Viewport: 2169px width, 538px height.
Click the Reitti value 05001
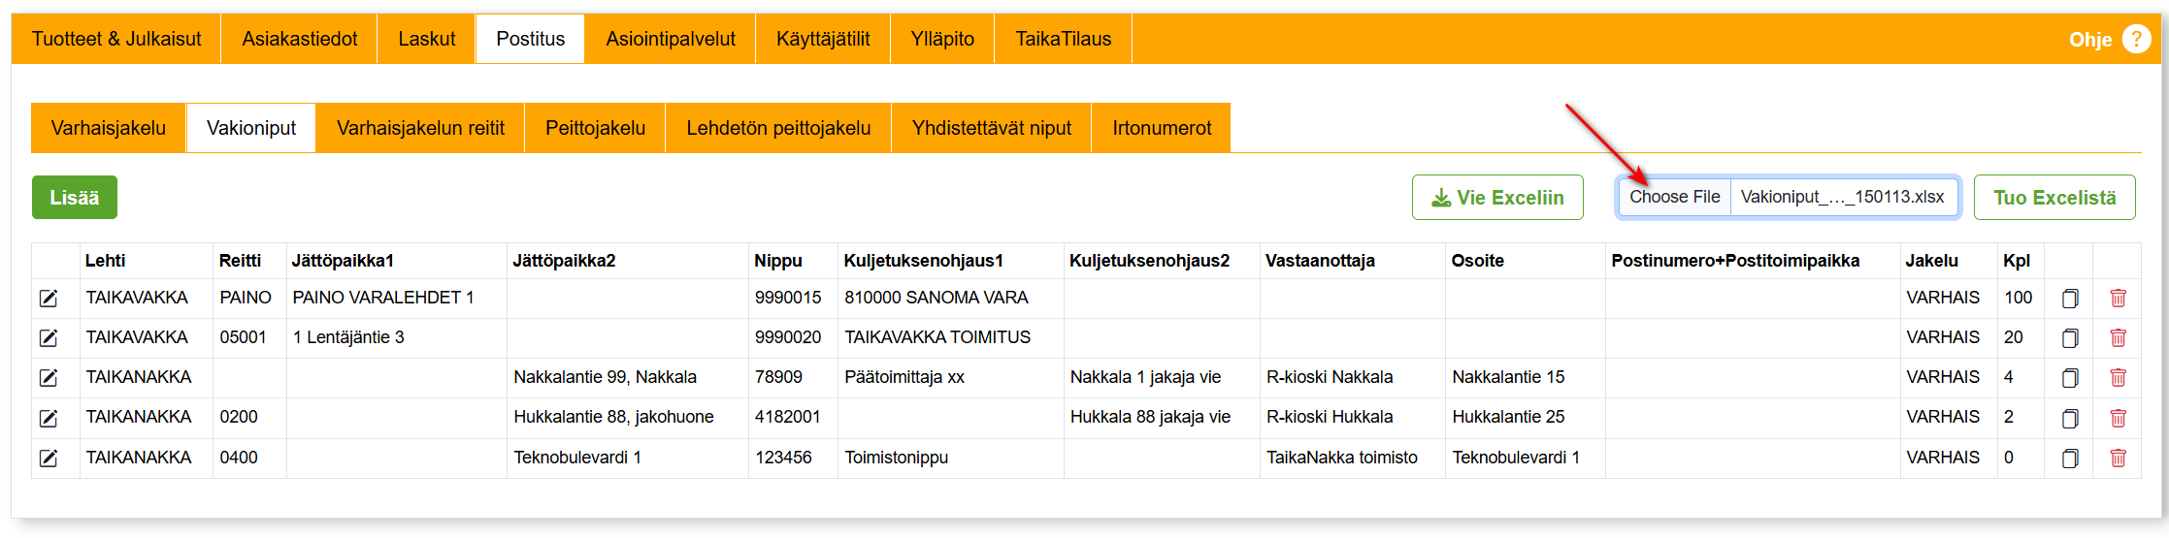(x=243, y=337)
